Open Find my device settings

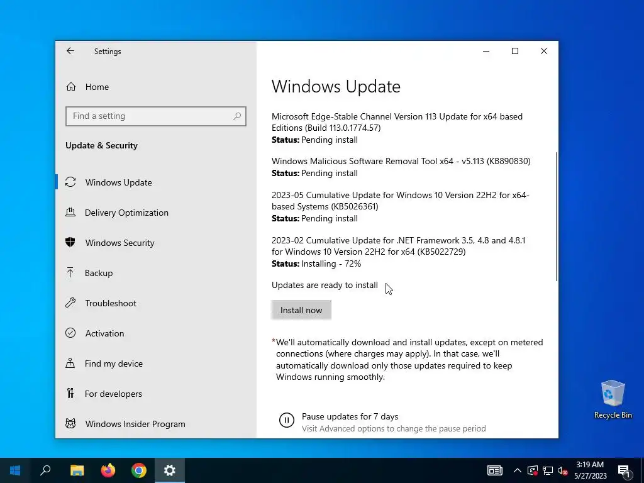coord(156,364)
